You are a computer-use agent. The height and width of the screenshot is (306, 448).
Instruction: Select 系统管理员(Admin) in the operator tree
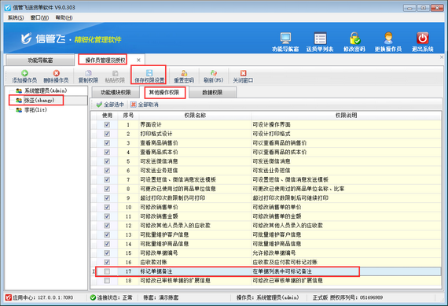click(x=46, y=90)
